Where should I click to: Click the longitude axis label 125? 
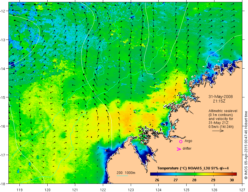pos(187,190)
